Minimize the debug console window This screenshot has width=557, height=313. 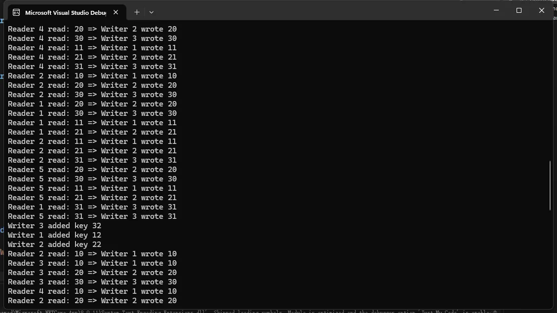[x=496, y=10]
